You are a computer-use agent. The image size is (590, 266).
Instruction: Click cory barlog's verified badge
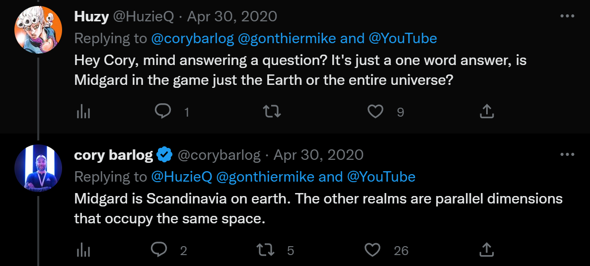(x=164, y=155)
